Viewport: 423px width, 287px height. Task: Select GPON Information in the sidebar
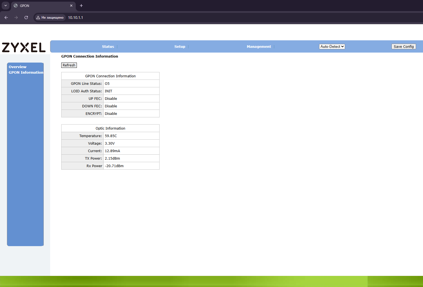coord(26,73)
